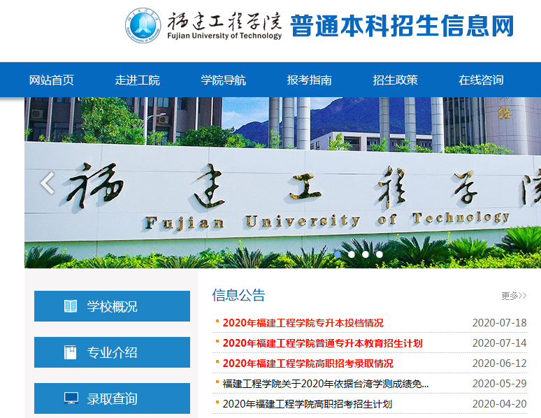Screen dimensions: 541x418
Task: Click the Fujian University of Technology round logo
Action: (143, 26)
